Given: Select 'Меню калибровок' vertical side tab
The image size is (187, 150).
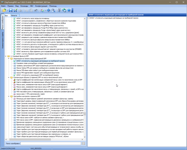Looking at the screenshot, I should point(3,22).
